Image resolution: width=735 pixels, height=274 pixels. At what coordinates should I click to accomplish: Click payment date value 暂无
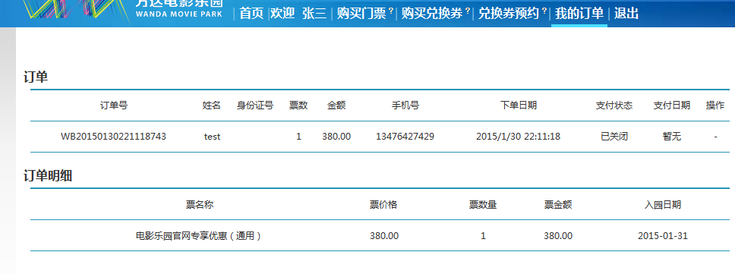pyautogui.click(x=672, y=137)
